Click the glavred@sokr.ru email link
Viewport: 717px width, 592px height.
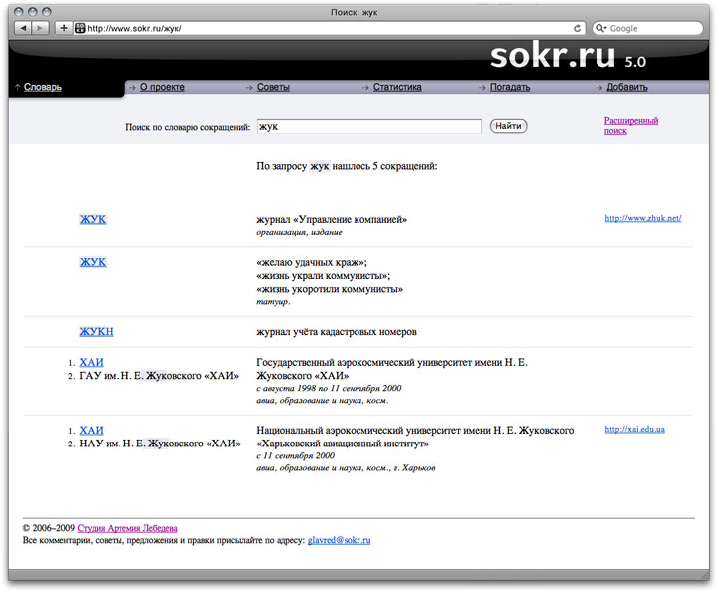pyautogui.click(x=340, y=539)
